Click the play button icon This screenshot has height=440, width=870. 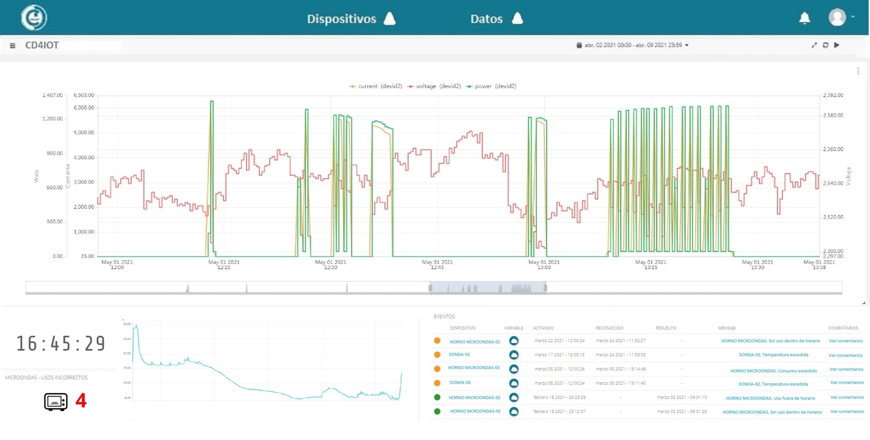click(837, 45)
